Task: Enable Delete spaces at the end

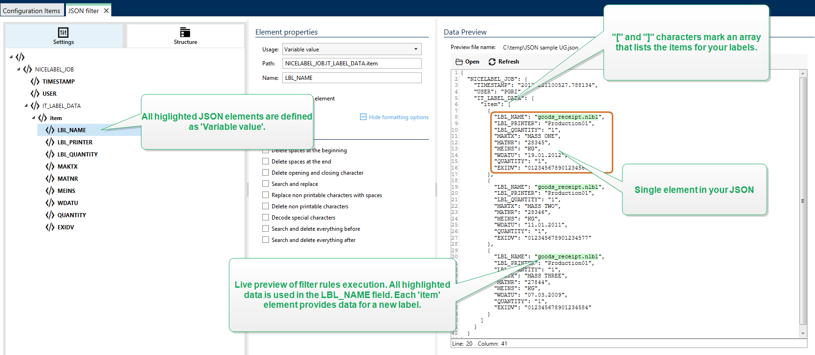Action: pyautogui.click(x=266, y=161)
